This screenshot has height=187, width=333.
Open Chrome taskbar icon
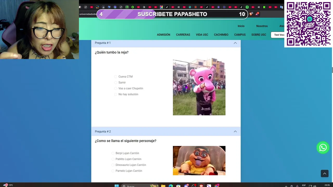click(217, 186)
